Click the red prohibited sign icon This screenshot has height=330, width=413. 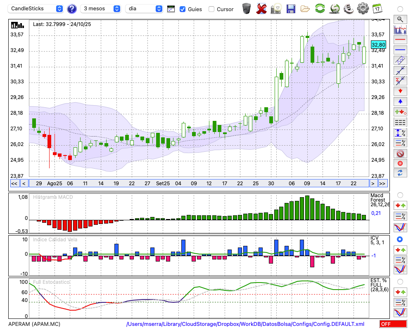coord(400,153)
